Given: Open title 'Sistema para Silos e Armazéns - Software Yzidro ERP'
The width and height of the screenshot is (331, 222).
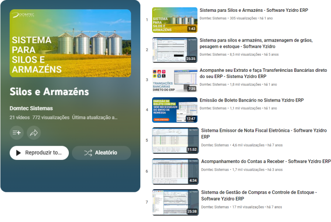Looking at the screenshot, I should [x=254, y=11].
